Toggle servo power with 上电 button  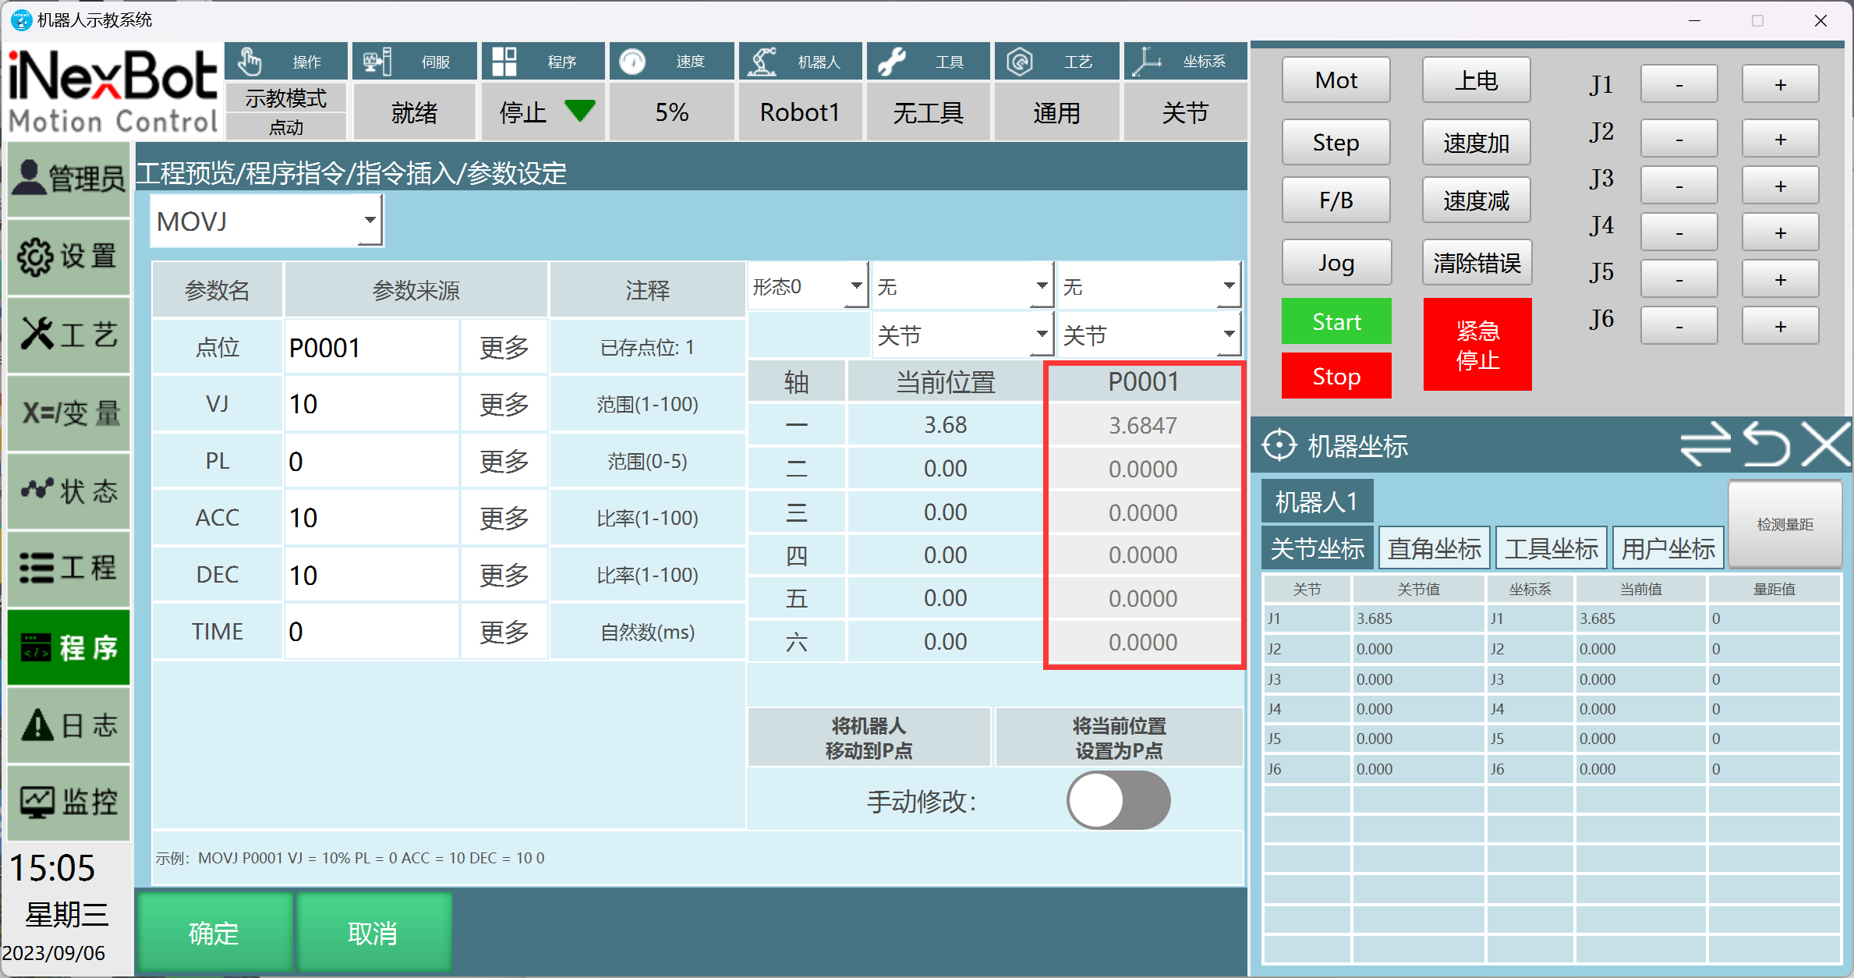coord(1476,80)
